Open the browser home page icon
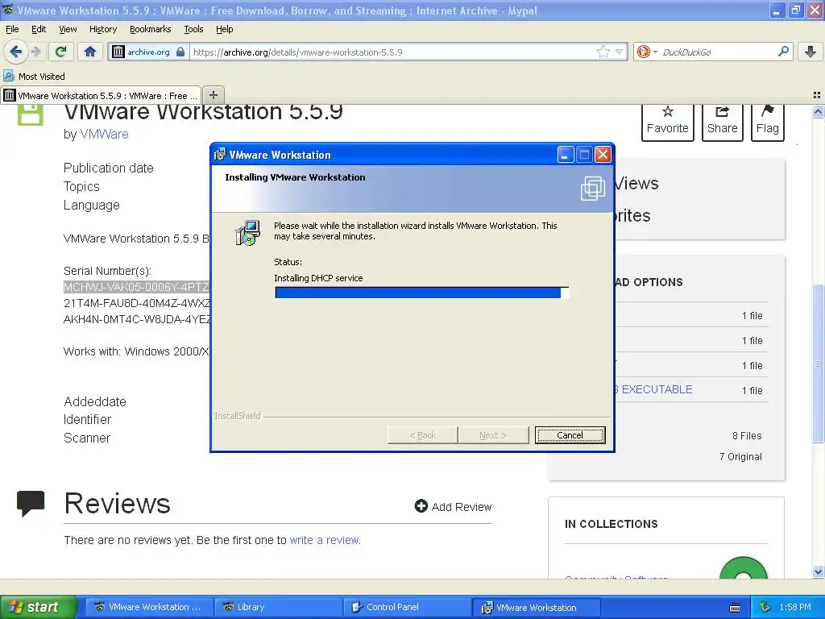Screen dimensions: 825x619 click(90, 52)
